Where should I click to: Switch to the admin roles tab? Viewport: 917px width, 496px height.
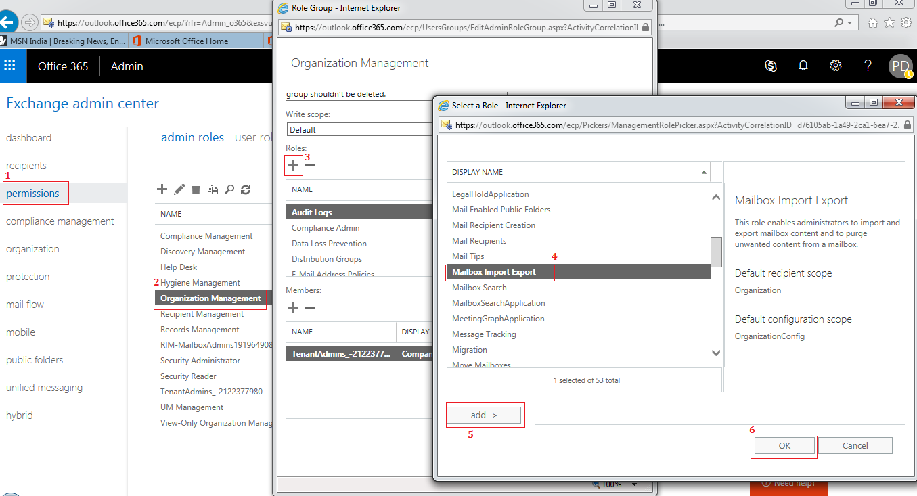tap(192, 137)
